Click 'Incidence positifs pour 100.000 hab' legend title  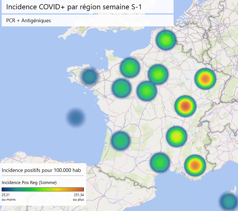point(41,170)
